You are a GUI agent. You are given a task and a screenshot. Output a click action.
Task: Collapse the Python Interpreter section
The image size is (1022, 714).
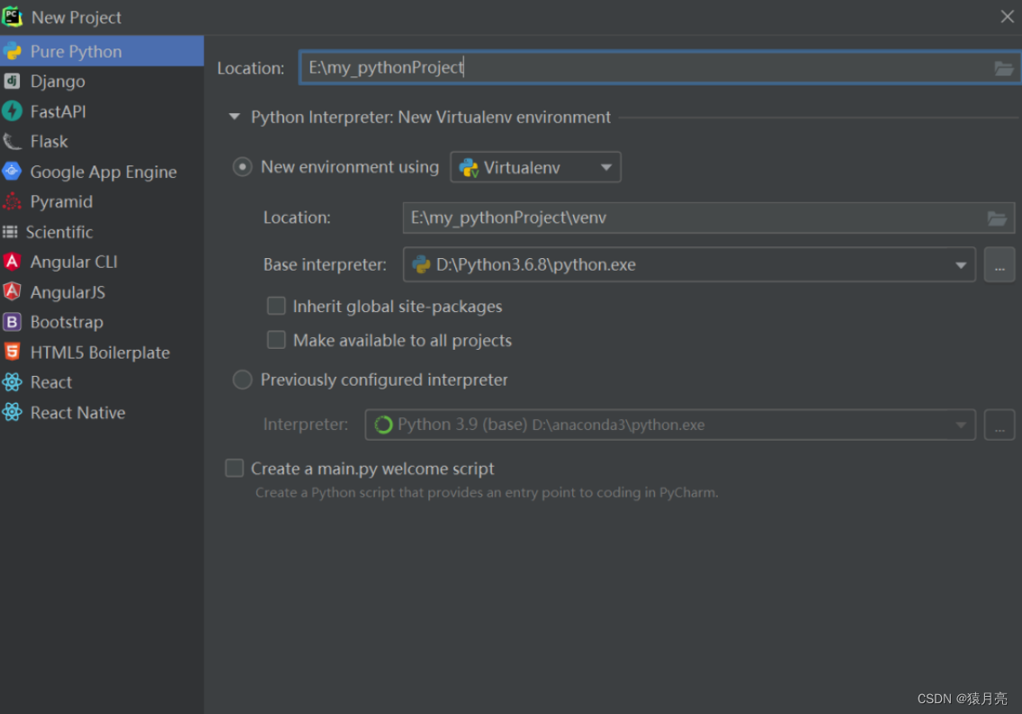pos(235,117)
